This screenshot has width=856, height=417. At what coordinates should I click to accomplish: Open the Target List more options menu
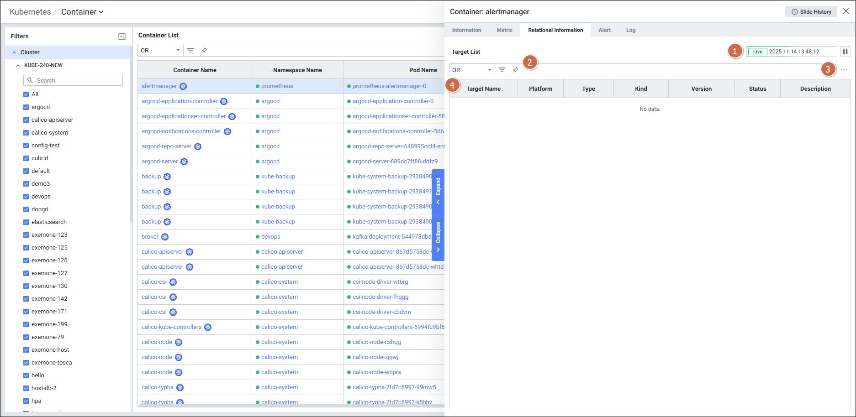click(844, 70)
